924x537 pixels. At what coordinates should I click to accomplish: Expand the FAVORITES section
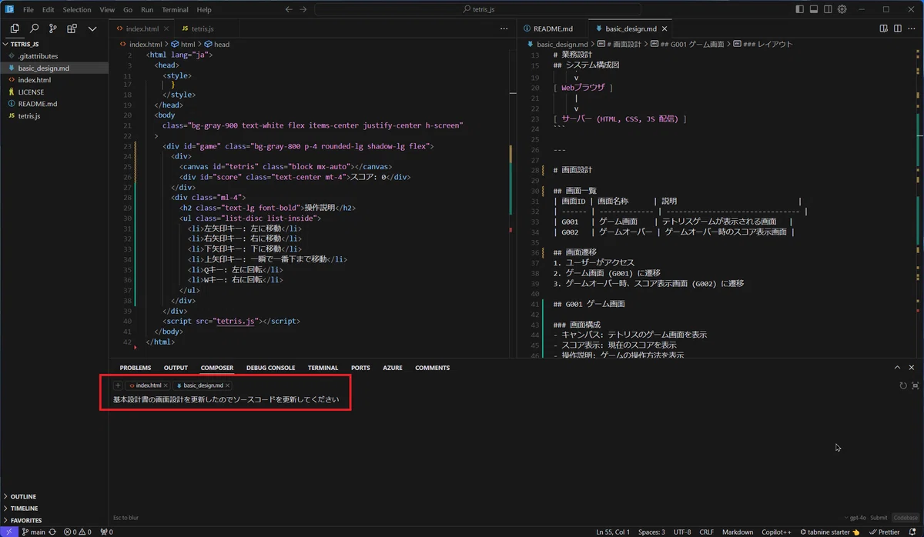(x=54, y=521)
